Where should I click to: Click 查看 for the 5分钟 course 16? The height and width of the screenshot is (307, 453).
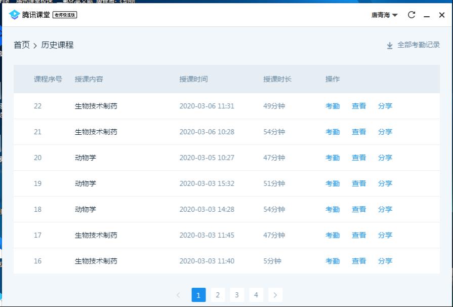point(359,261)
